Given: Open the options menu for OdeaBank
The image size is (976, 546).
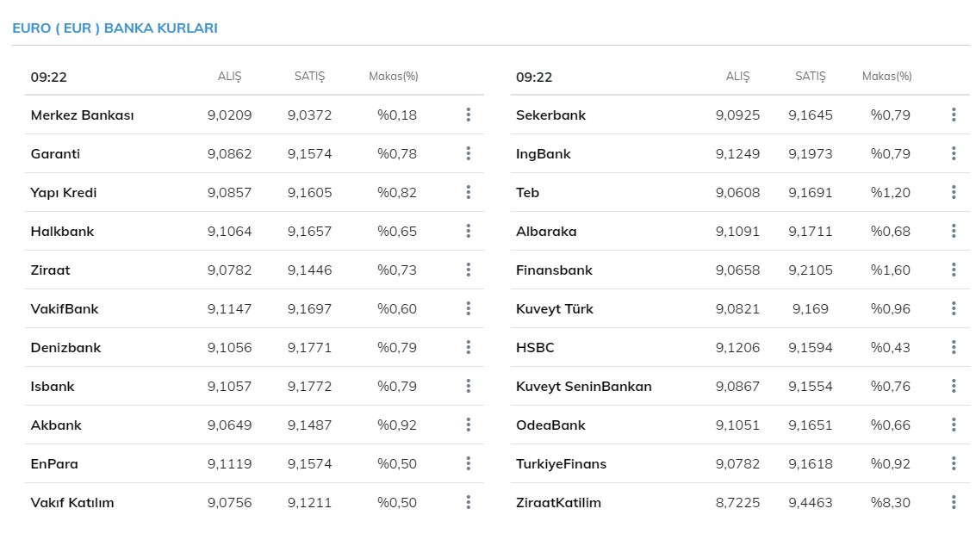Looking at the screenshot, I should pos(954,425).
